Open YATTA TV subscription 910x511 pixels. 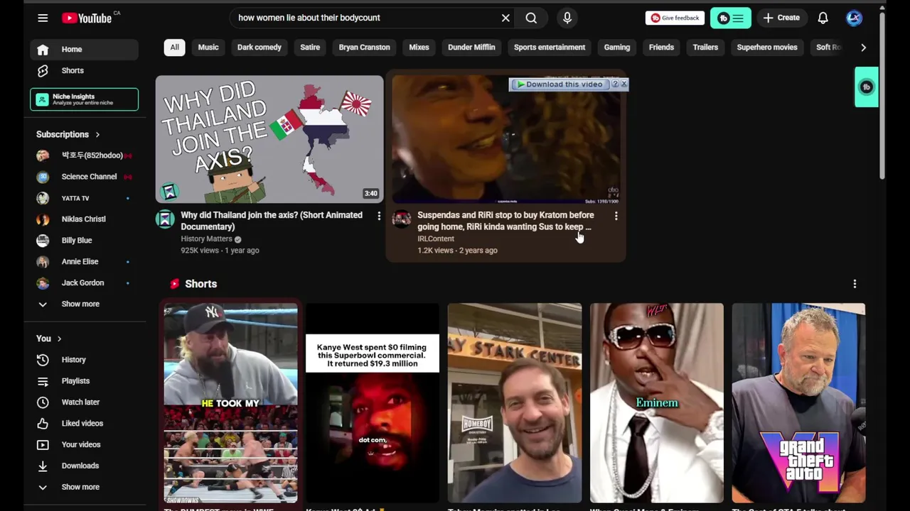[84, 198]
